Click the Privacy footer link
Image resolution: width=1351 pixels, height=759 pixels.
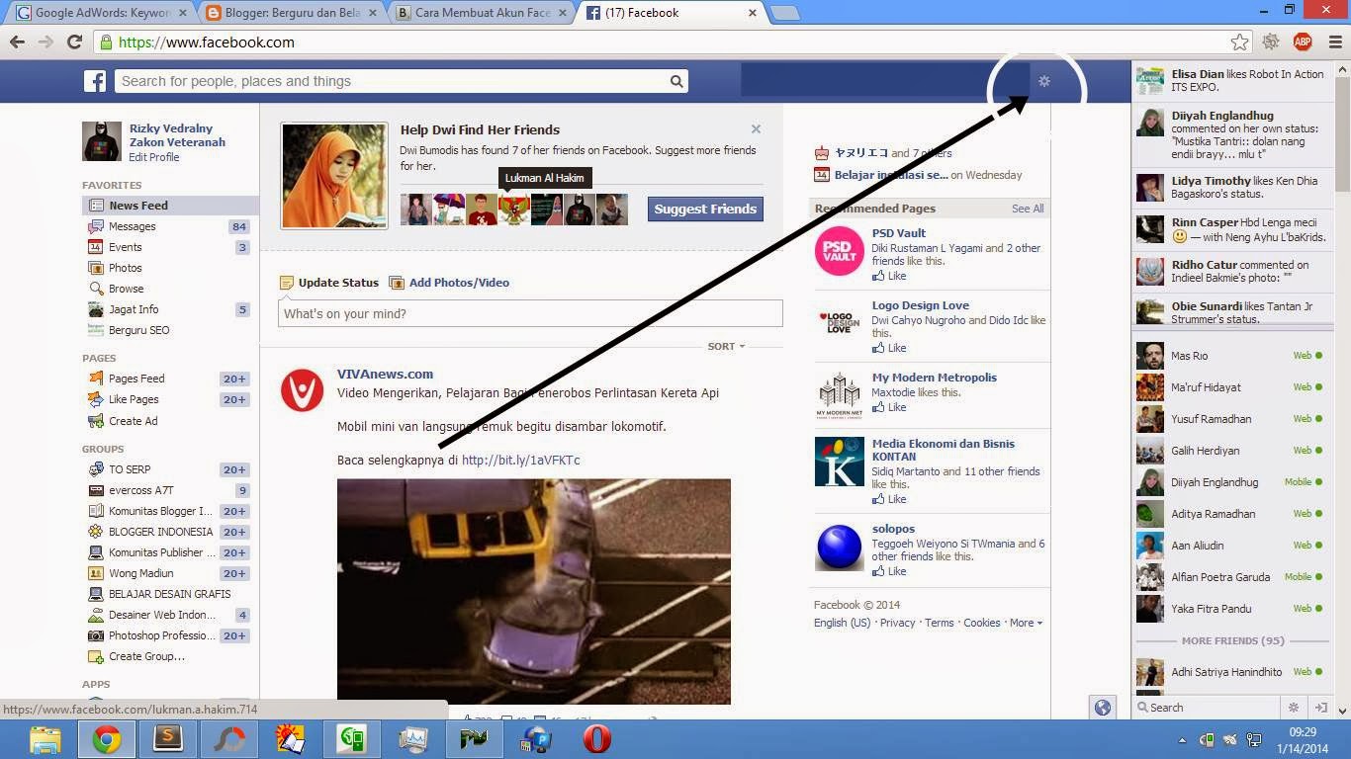pyautogui.click(x=897, y=623)
